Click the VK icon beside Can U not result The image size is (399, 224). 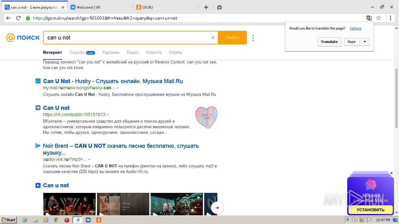coord(38,108)
